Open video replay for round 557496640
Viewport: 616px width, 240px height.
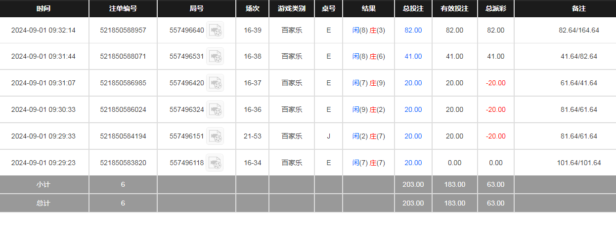[215, 30]
